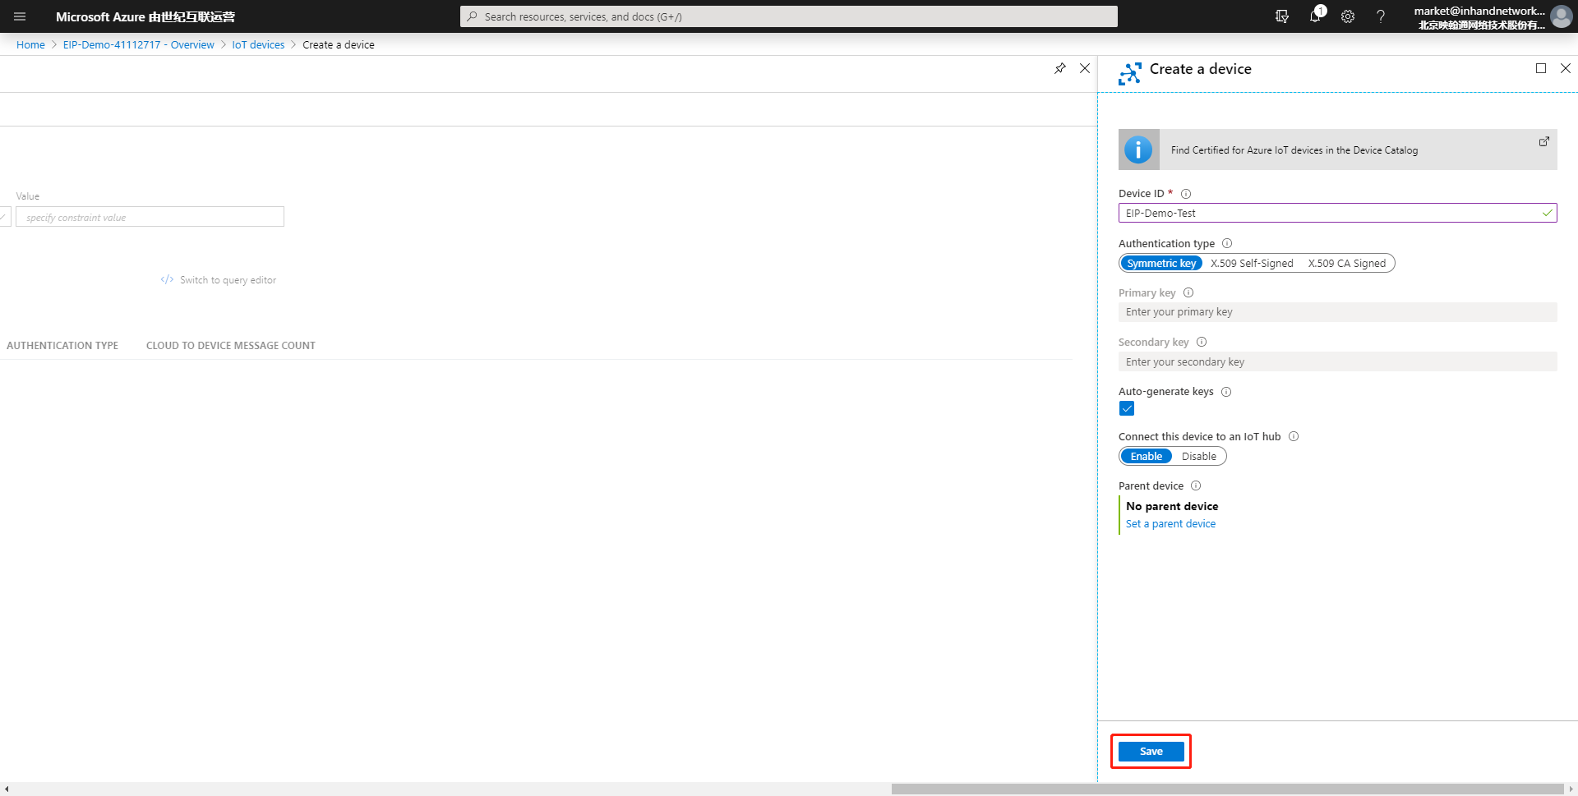Select X.509 CA Signed authentication
The width and height of the screenshot is (1578, 796).
pyautogui.click(x=1347, y=264)
